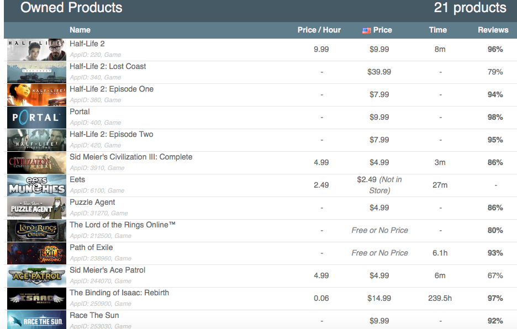The height and width of the screenshot is (329, 517).
Task: Click the 67% review score for Ace Patrol
Action: tap(495, 275)
